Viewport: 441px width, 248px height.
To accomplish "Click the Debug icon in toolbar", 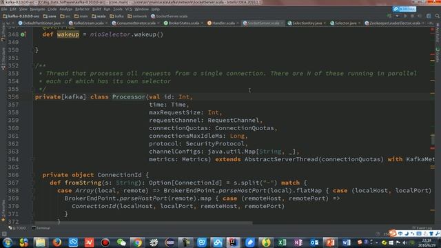I will (x=412, y=16).
